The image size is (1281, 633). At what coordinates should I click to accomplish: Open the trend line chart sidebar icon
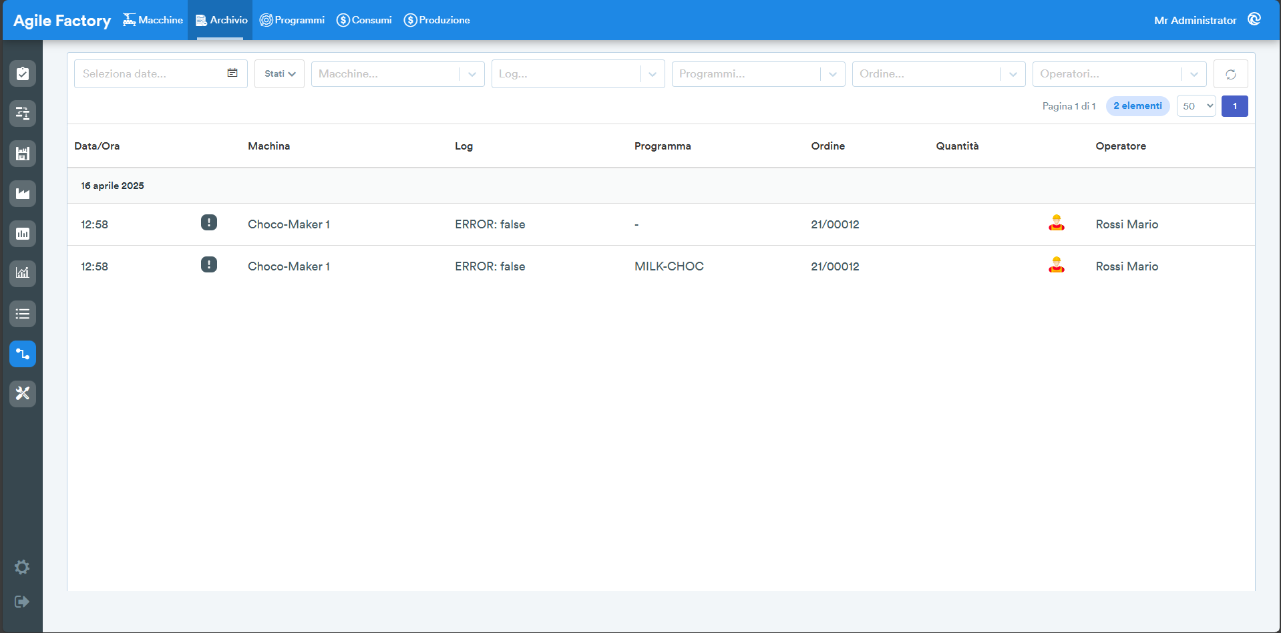(23, 274)
